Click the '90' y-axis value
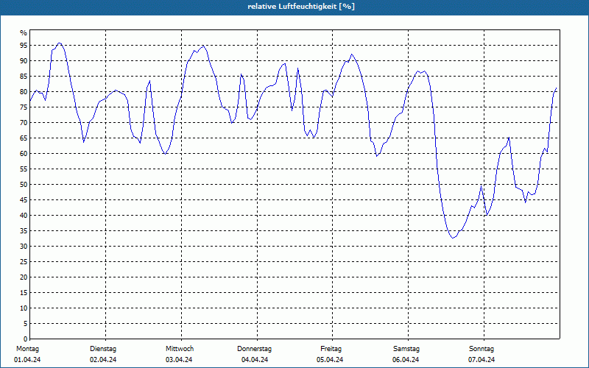The image size is (589, 368). click(24, 61)
